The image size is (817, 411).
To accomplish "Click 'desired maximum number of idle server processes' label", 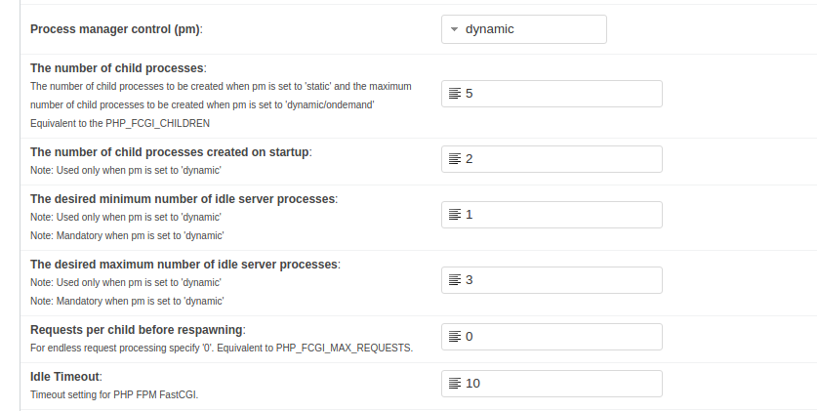I will click(x=185, y=265).
